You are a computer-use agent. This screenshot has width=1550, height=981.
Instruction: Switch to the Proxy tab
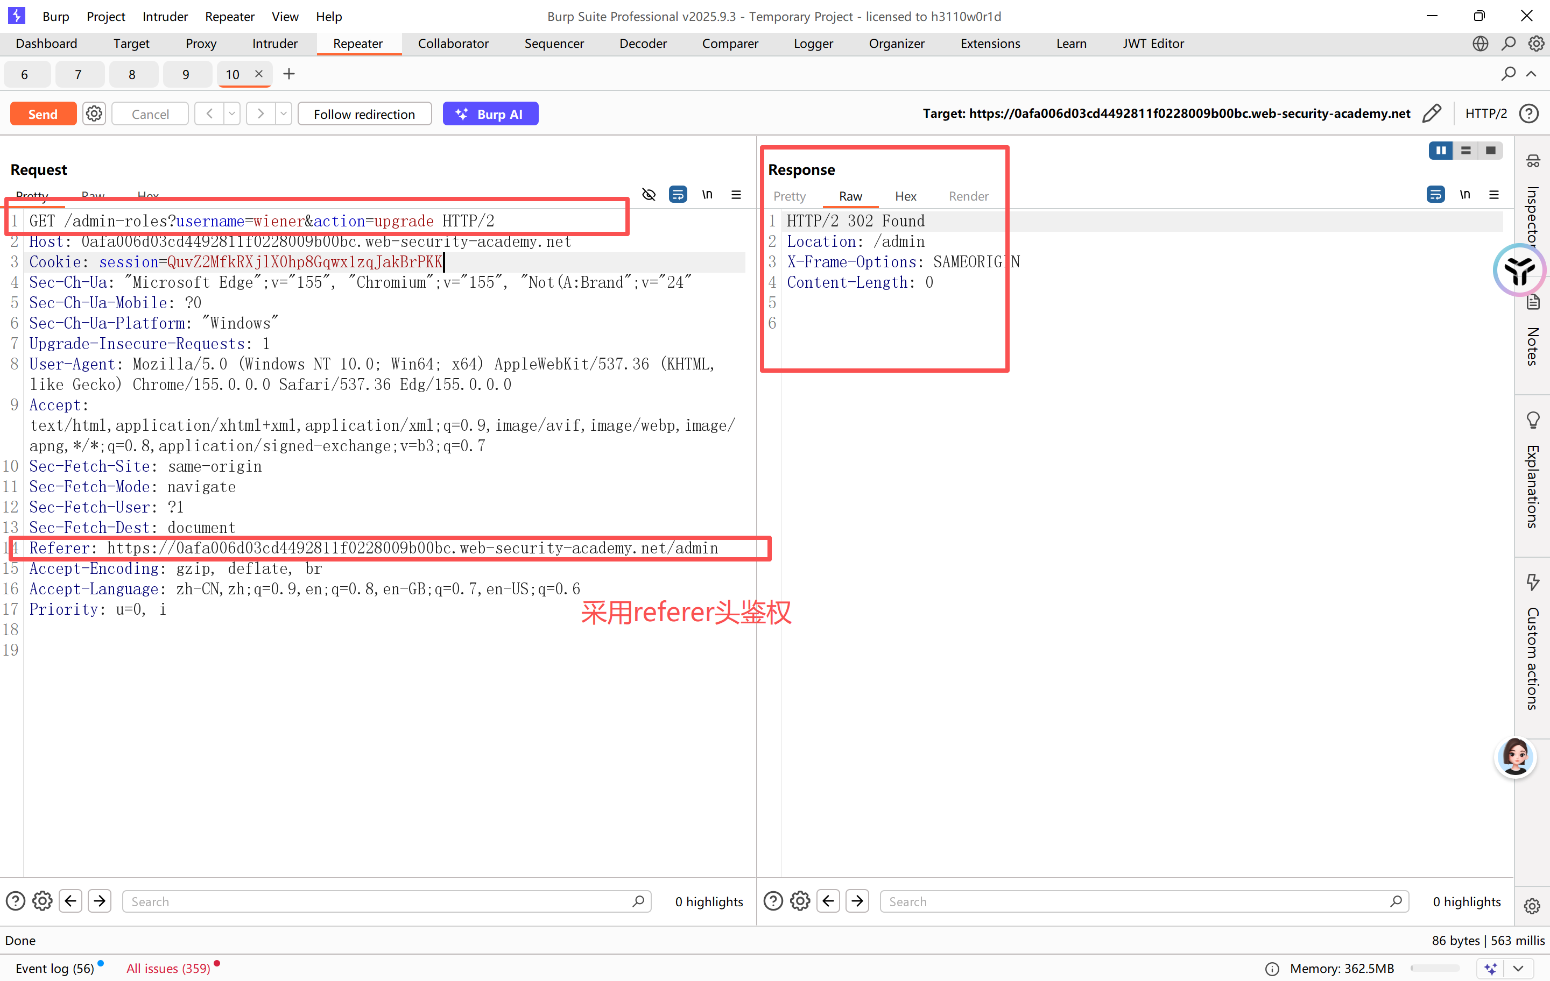[x=201, y=43]
